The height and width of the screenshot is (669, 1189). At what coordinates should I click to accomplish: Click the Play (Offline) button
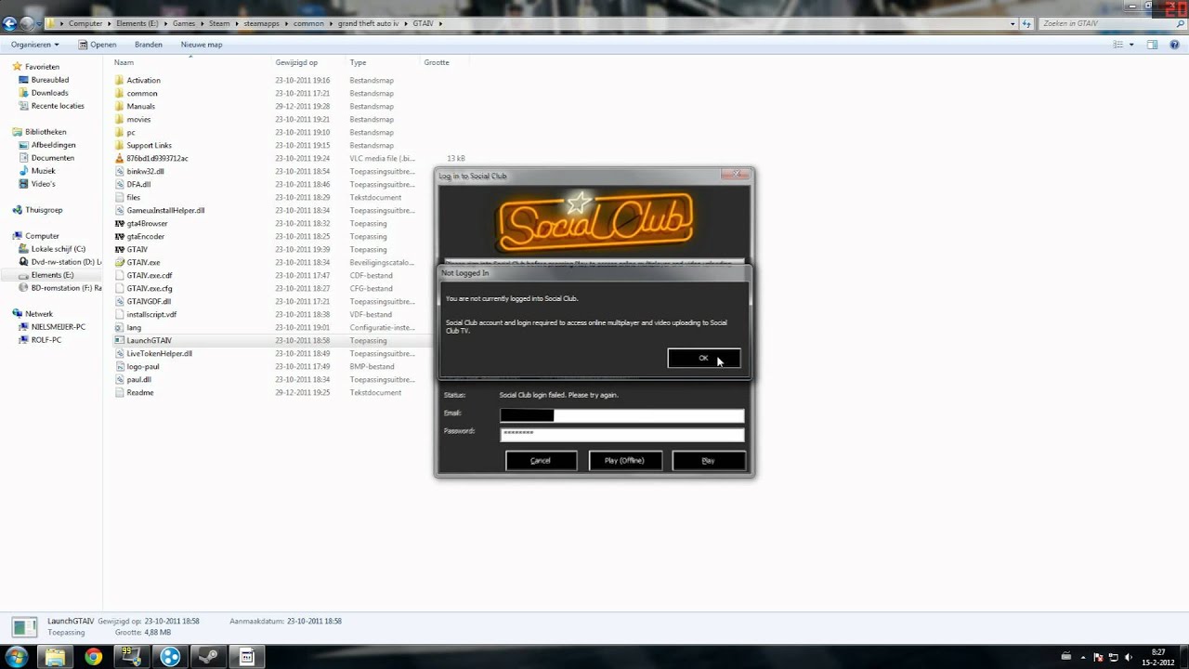pyautogui.click(x=624, y=461)
